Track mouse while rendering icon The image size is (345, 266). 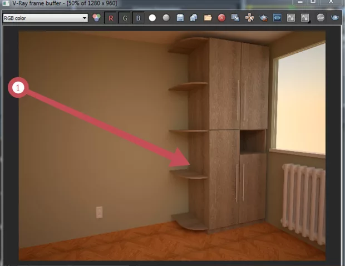coord(249,18)
